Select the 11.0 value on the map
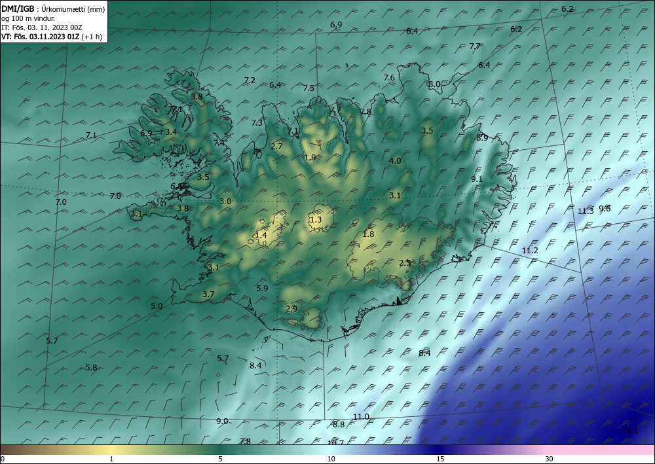Viewport: 655px width, 464px height. (x=362, y=416)
